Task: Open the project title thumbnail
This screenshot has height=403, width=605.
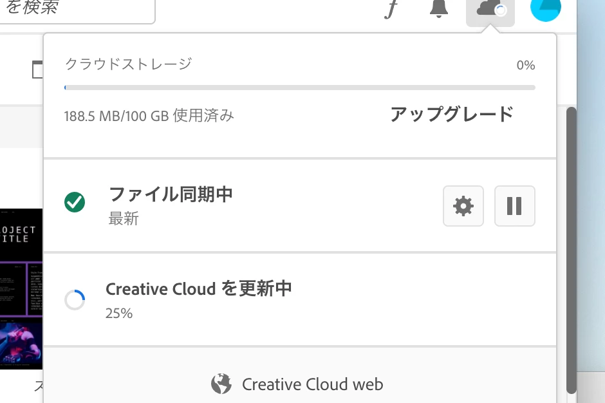Action: (x=21, y=289)
